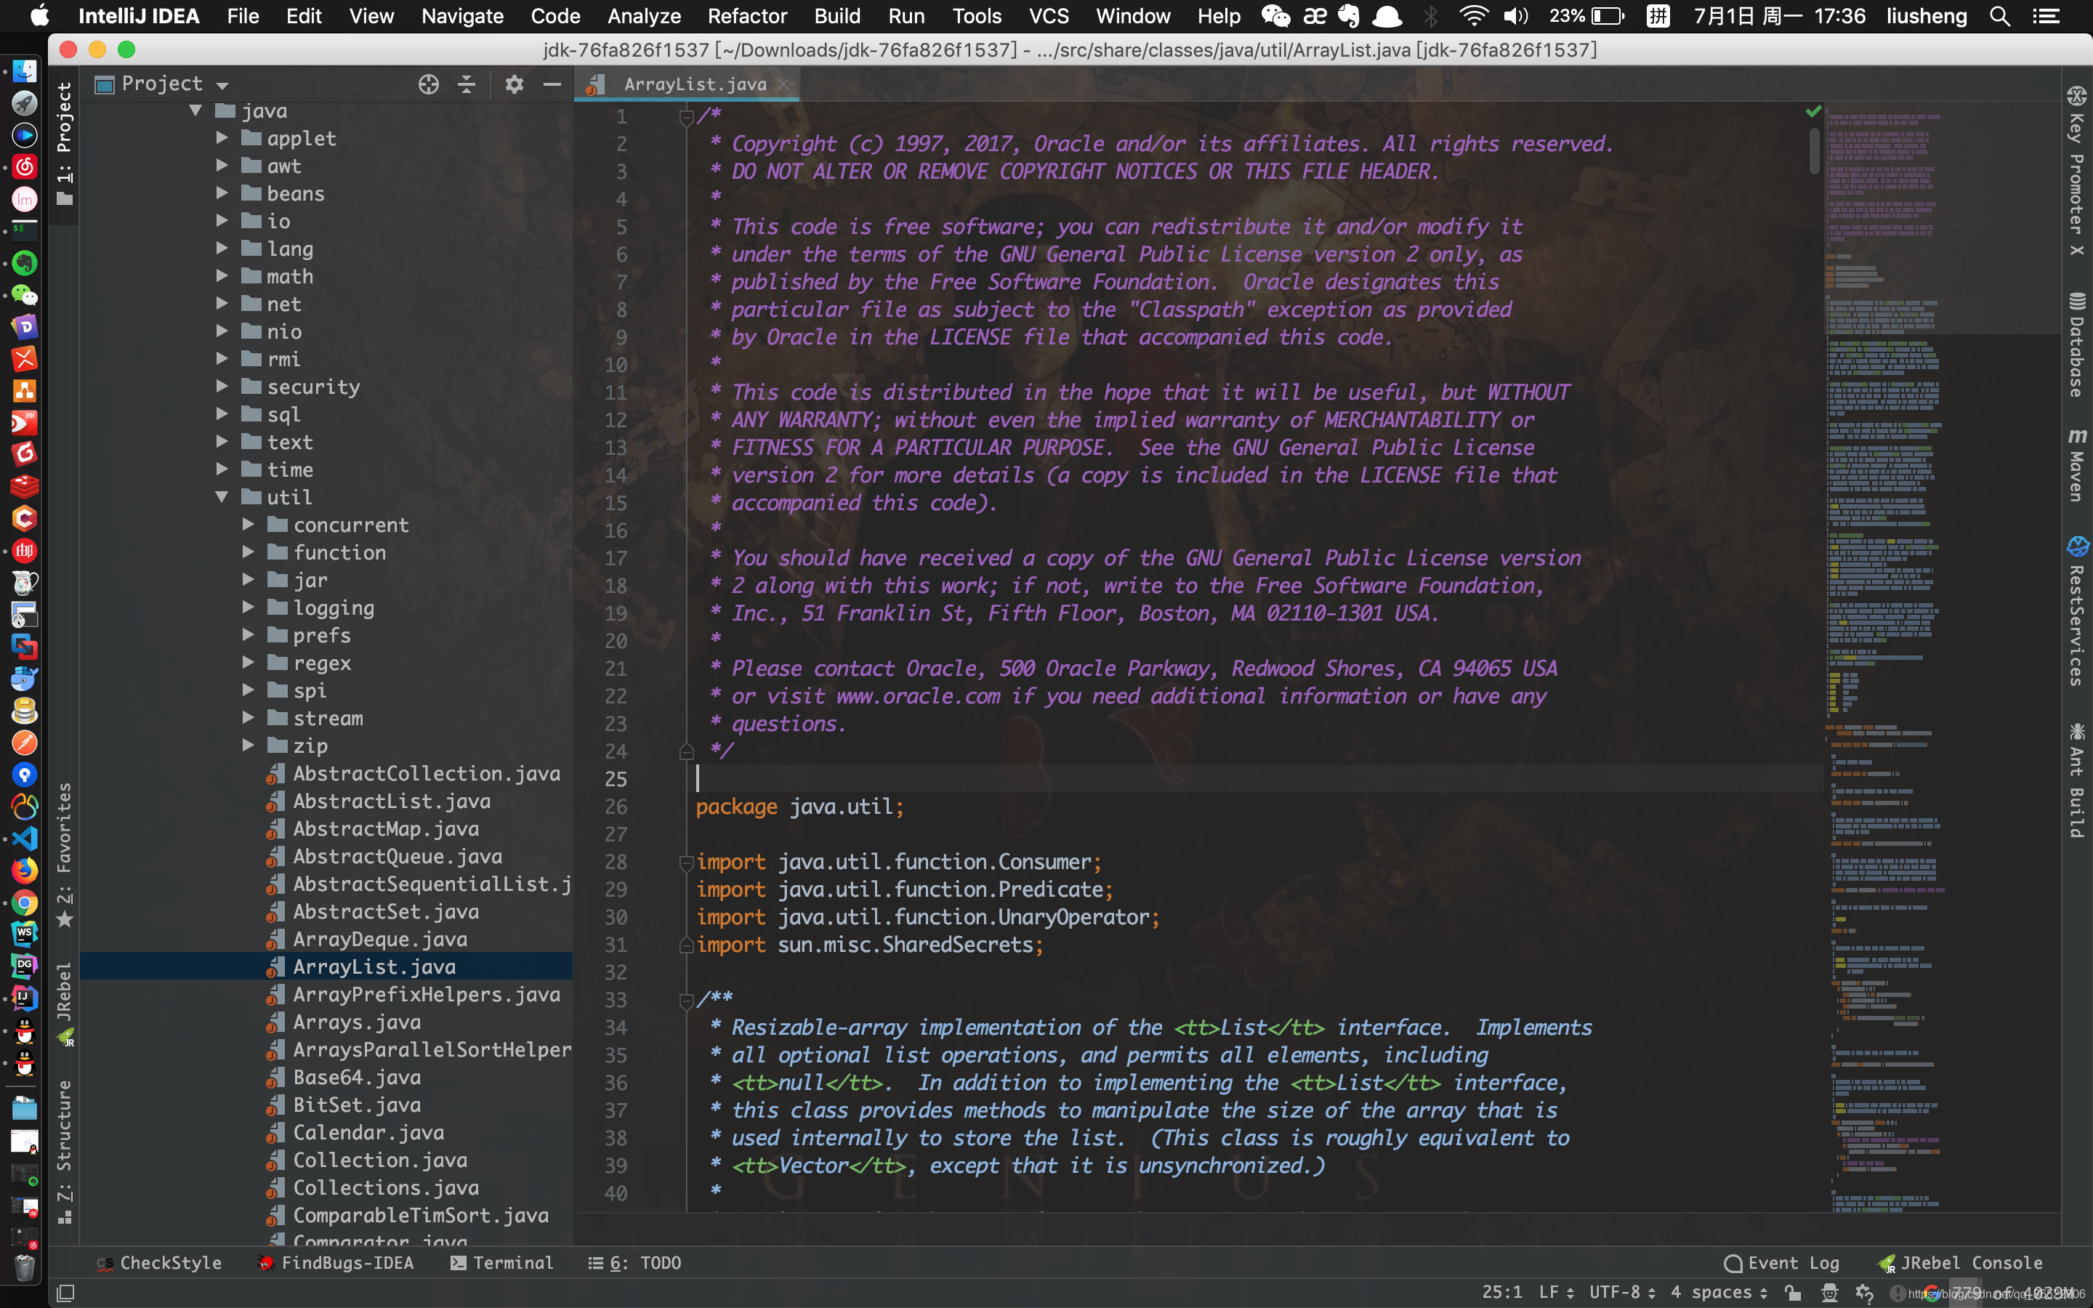Open the Terminal tool window

pyautogui.click(x=501, y=1263)
